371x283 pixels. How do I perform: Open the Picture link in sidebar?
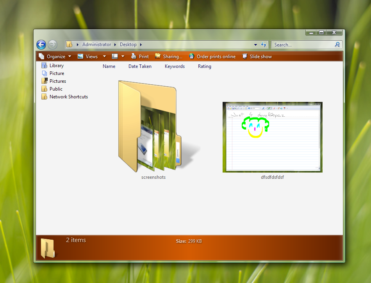[57, 73]
